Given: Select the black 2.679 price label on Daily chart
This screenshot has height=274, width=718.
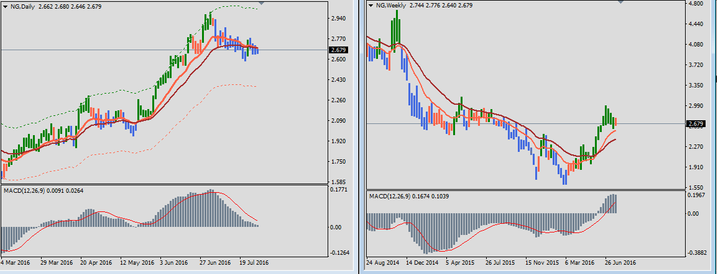Looking at the screenshot, I should coord(339,50).
